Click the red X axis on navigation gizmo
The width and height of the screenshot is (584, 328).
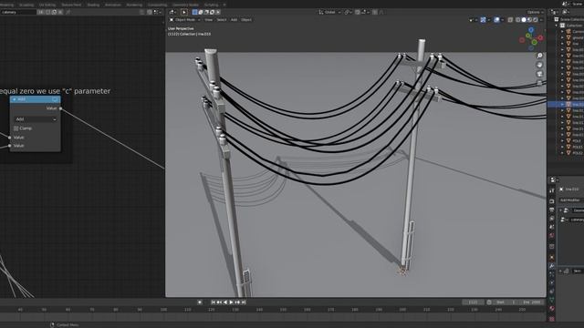(x=540, y=38)
